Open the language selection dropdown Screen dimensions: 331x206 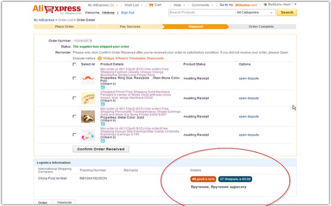tap(295, 4)
